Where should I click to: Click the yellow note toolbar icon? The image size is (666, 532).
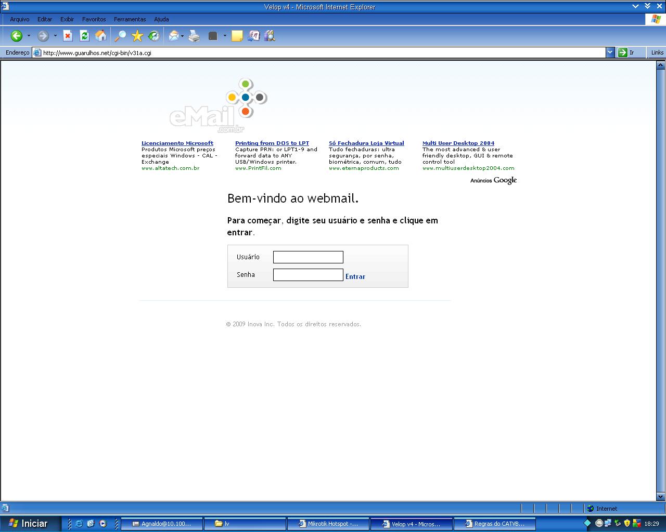tap(237, 36)
